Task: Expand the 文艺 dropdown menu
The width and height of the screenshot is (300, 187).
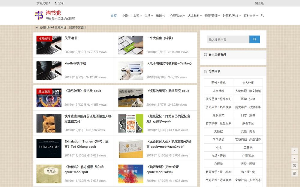Action: coord(137,16)
